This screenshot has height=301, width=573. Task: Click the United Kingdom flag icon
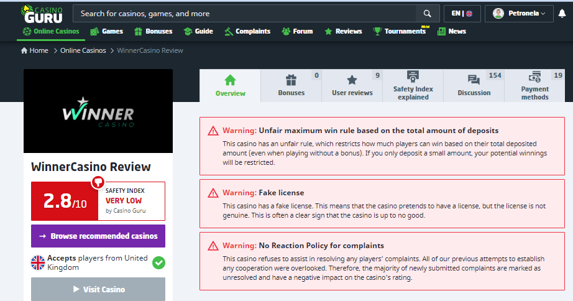(x=38, y=262)
